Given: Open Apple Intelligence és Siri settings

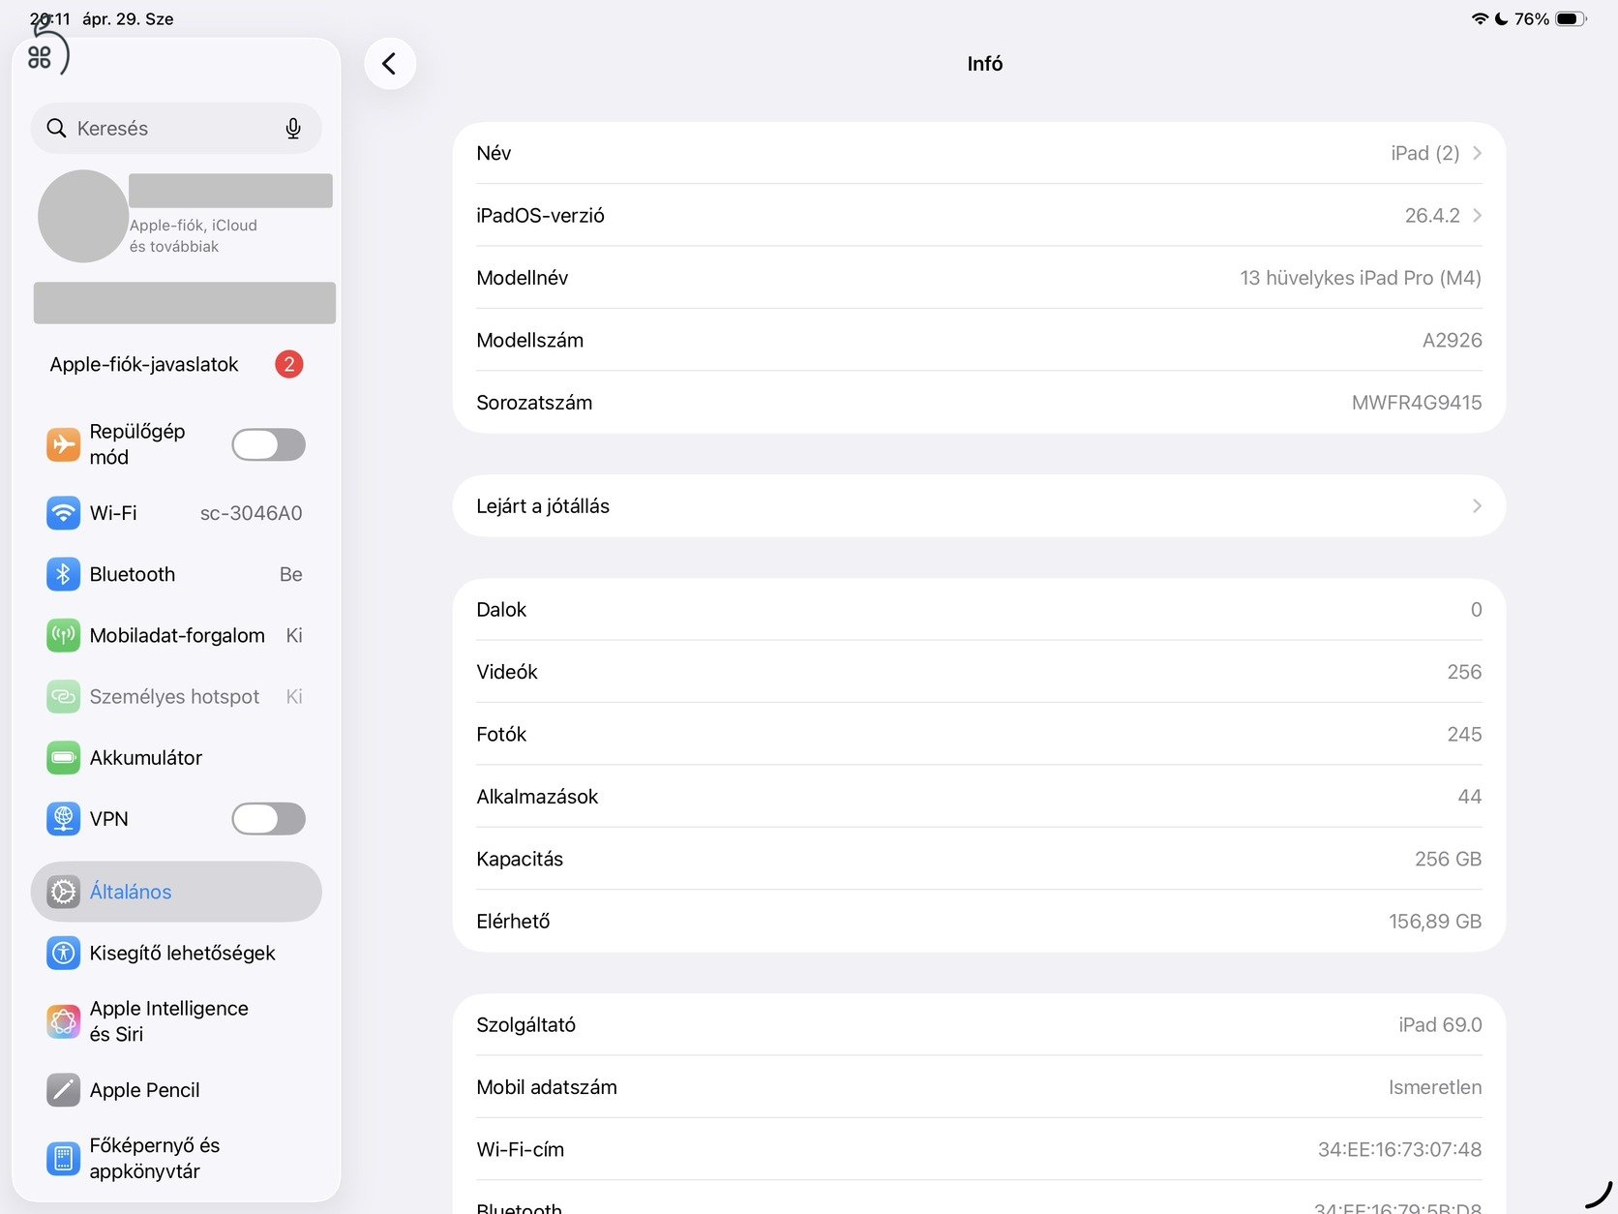Looking at the screenshot, I should click(176, 1021).
